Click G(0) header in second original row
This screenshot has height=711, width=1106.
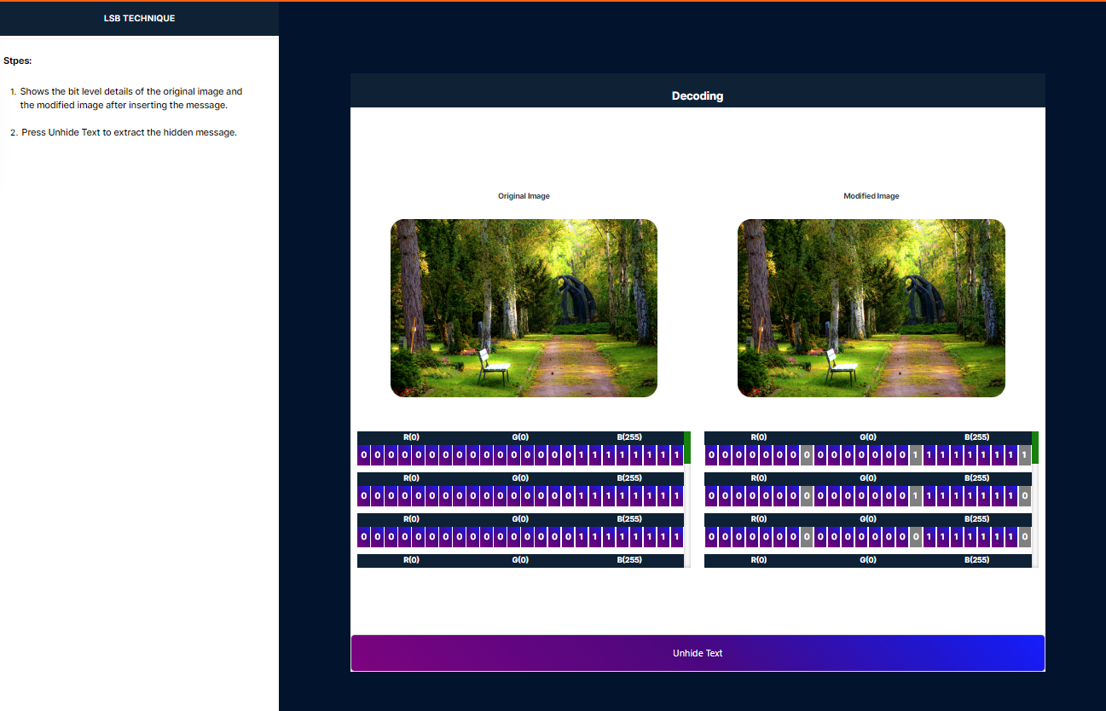tap(520, 478)
